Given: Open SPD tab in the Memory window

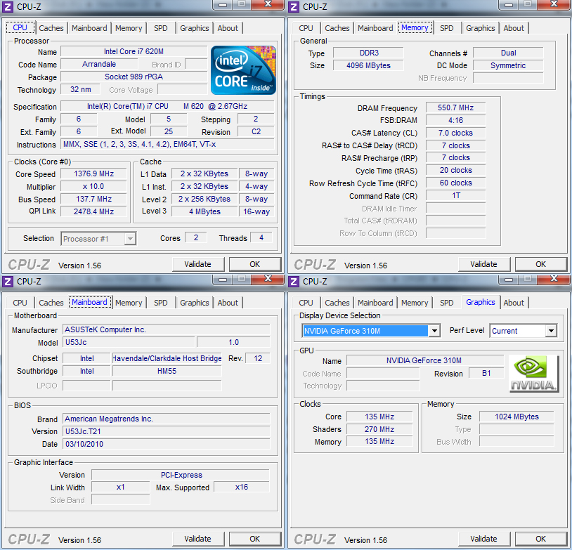Looking at the screenshot, I should 446,28.
